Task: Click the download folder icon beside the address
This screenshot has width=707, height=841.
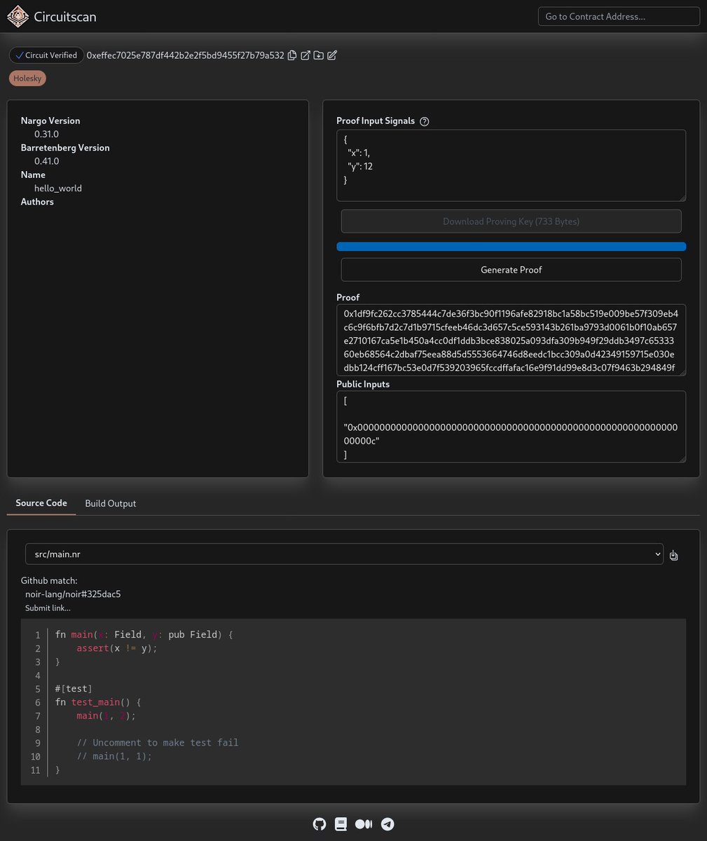Action: 319,55
